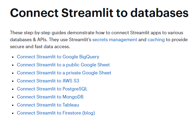This screenshot has width=194, height=122.
Task: Open the Firestore (blog) link
Action: pyautogui.click(x=56, y=113)
